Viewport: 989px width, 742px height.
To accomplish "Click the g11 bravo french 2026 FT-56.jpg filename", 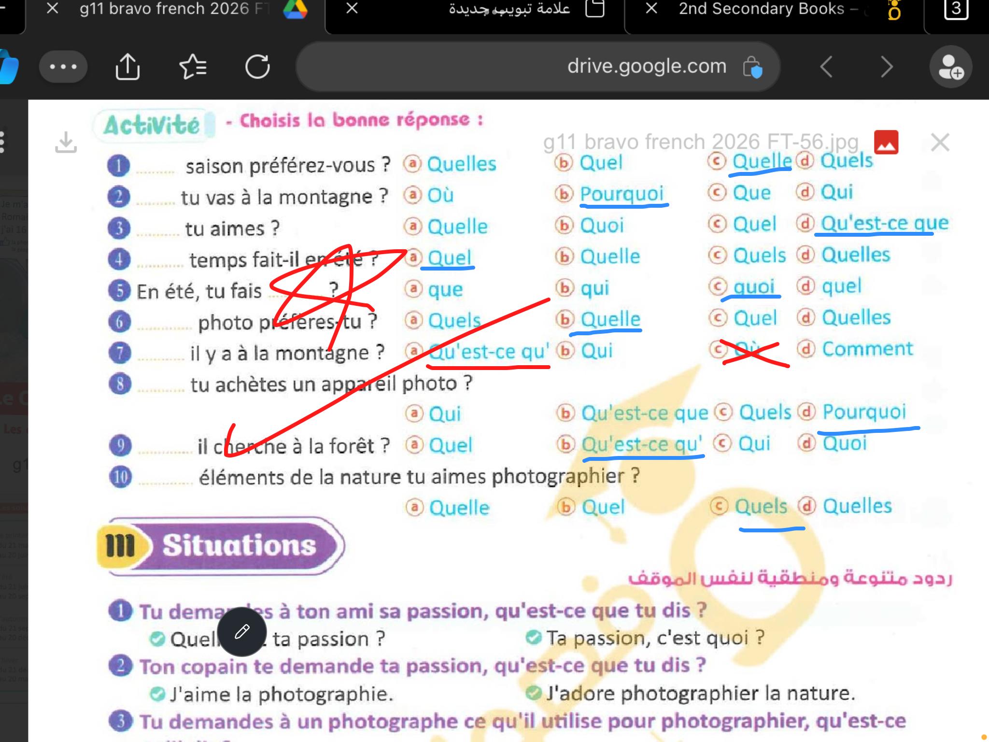I will coord(700,143).
